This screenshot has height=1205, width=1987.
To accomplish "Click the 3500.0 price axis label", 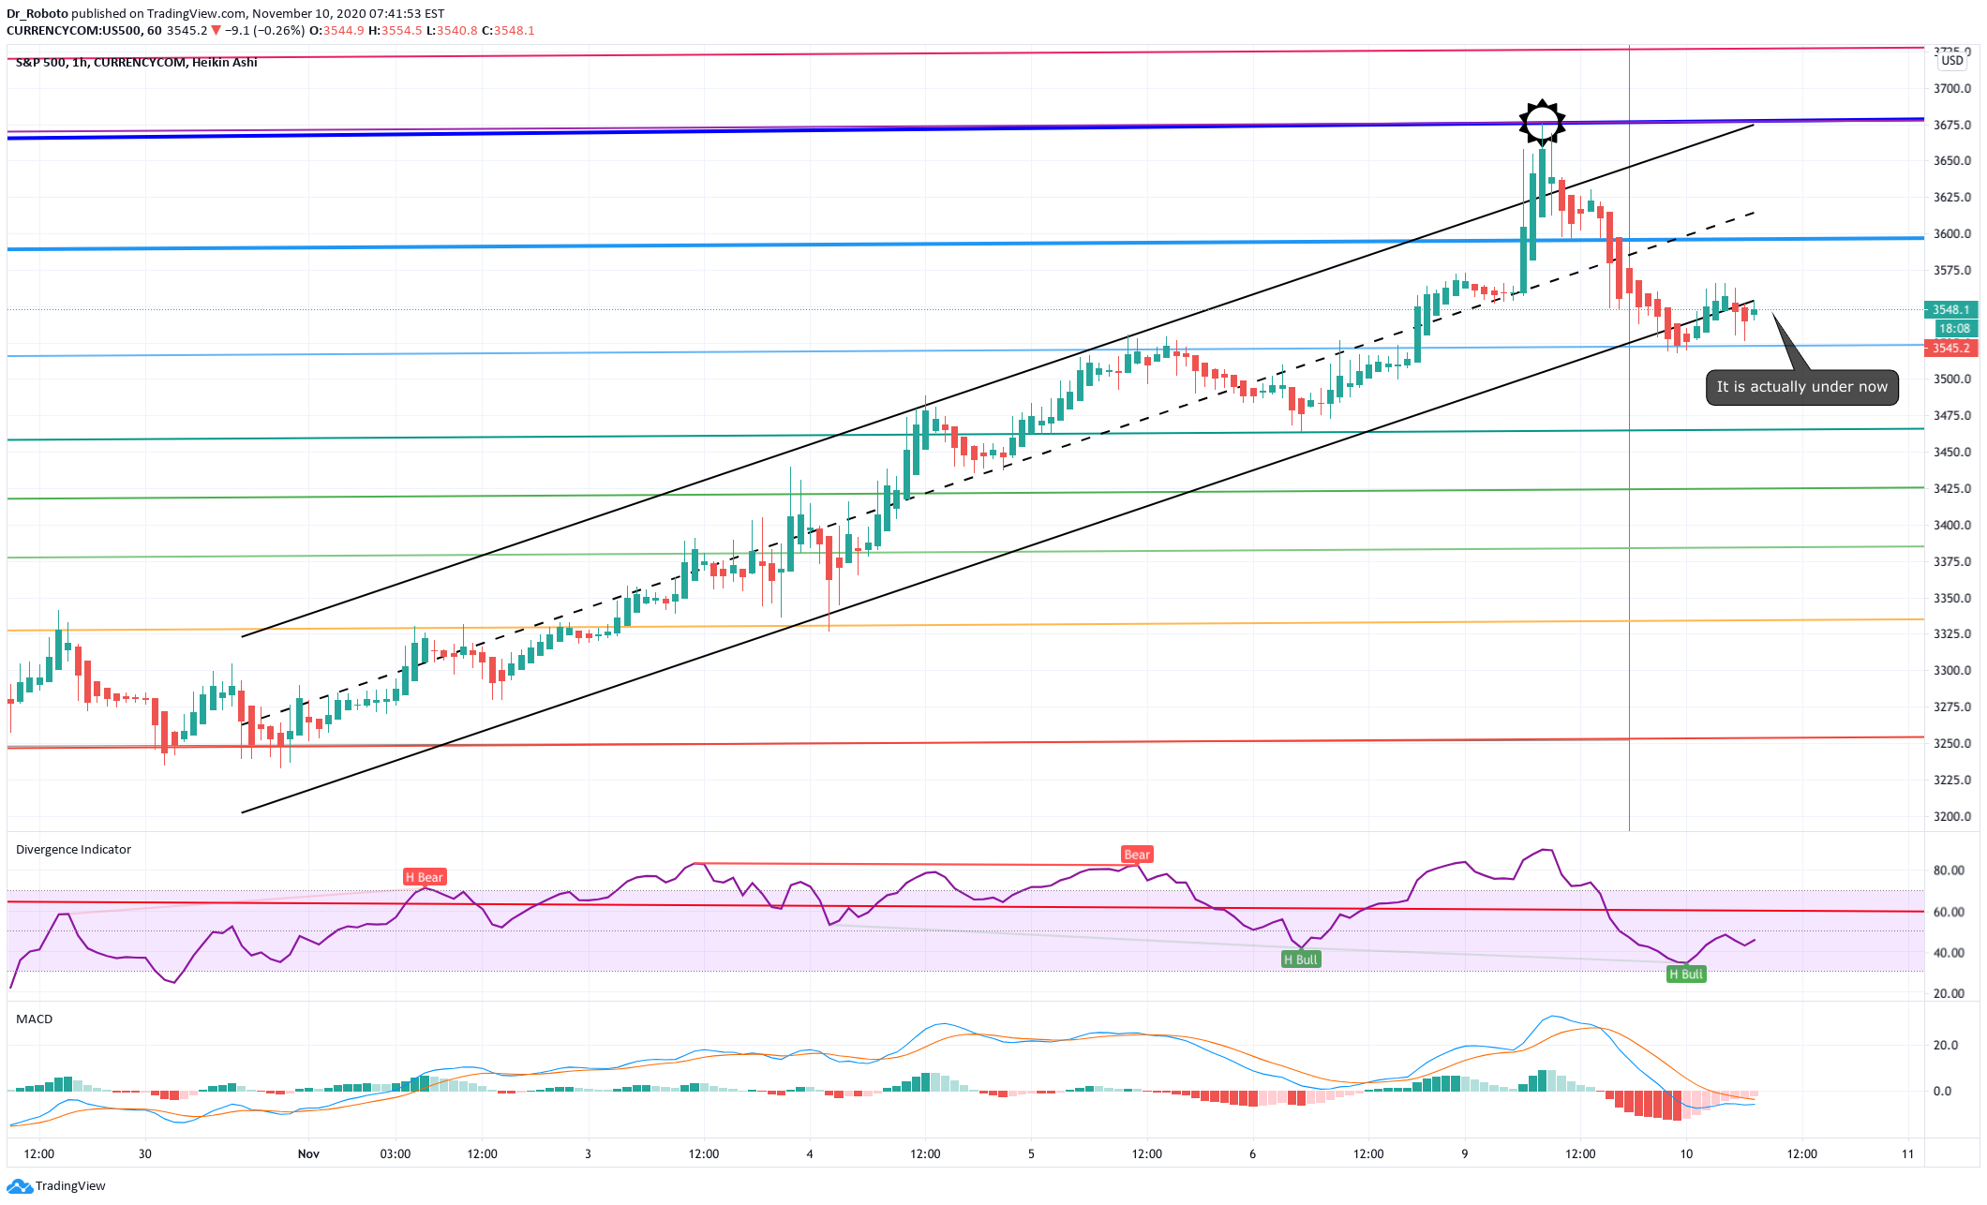I will tap(1952, 379).
